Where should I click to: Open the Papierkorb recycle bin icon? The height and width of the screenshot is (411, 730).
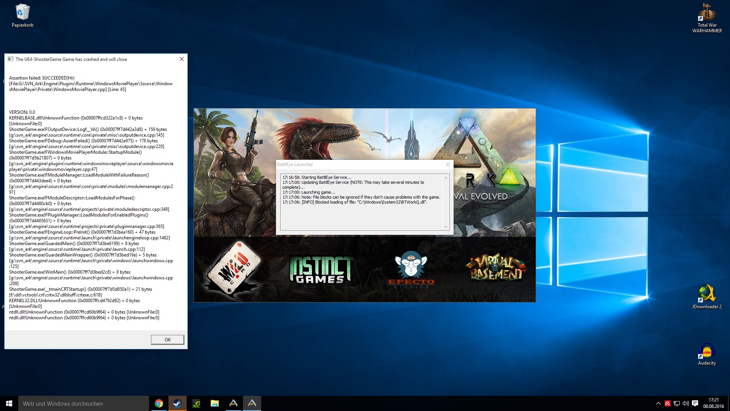(x=22, y=16)
